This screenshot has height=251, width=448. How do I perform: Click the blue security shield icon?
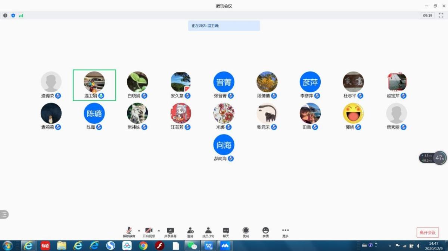coord(13,16)
